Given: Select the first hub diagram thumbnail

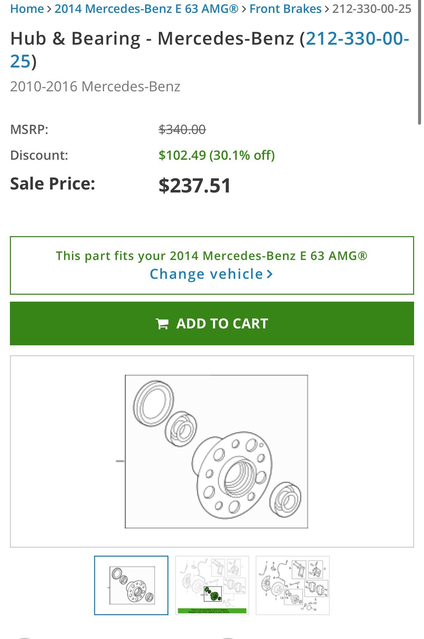Looking at the screenshot, I should (x=131, y=585).
